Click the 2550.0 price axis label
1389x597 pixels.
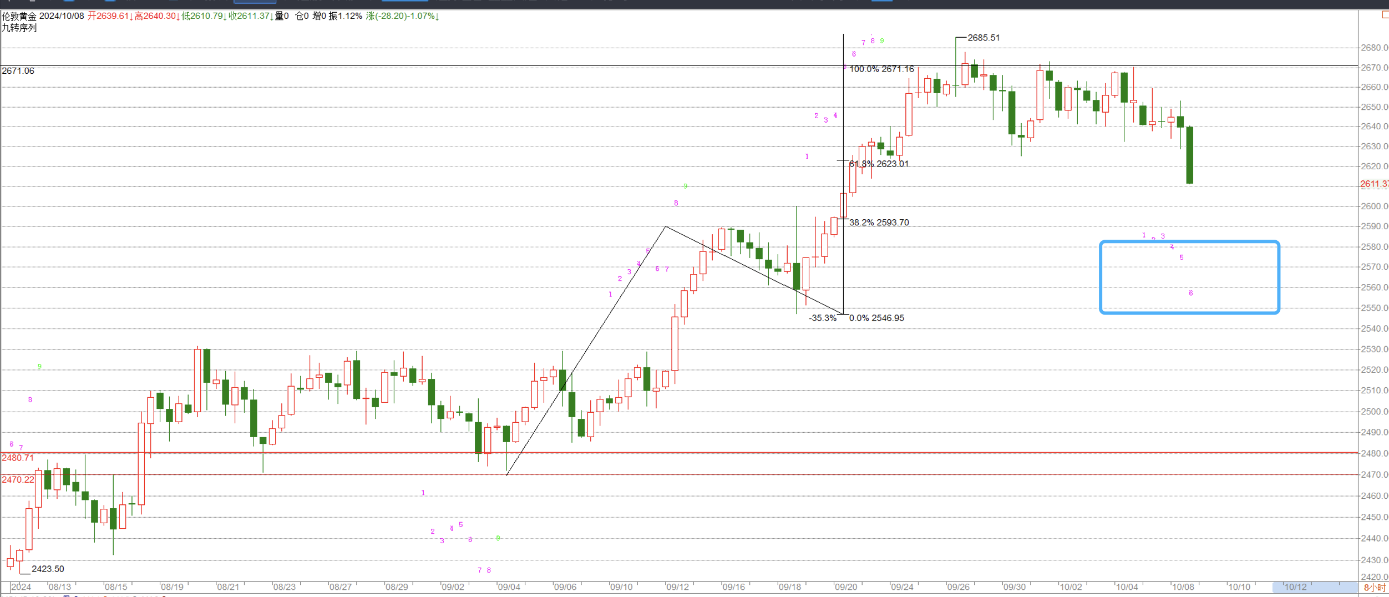(x=1375, y=308)
